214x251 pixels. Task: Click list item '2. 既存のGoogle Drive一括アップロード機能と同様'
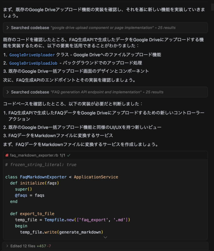tap(82, 127)
